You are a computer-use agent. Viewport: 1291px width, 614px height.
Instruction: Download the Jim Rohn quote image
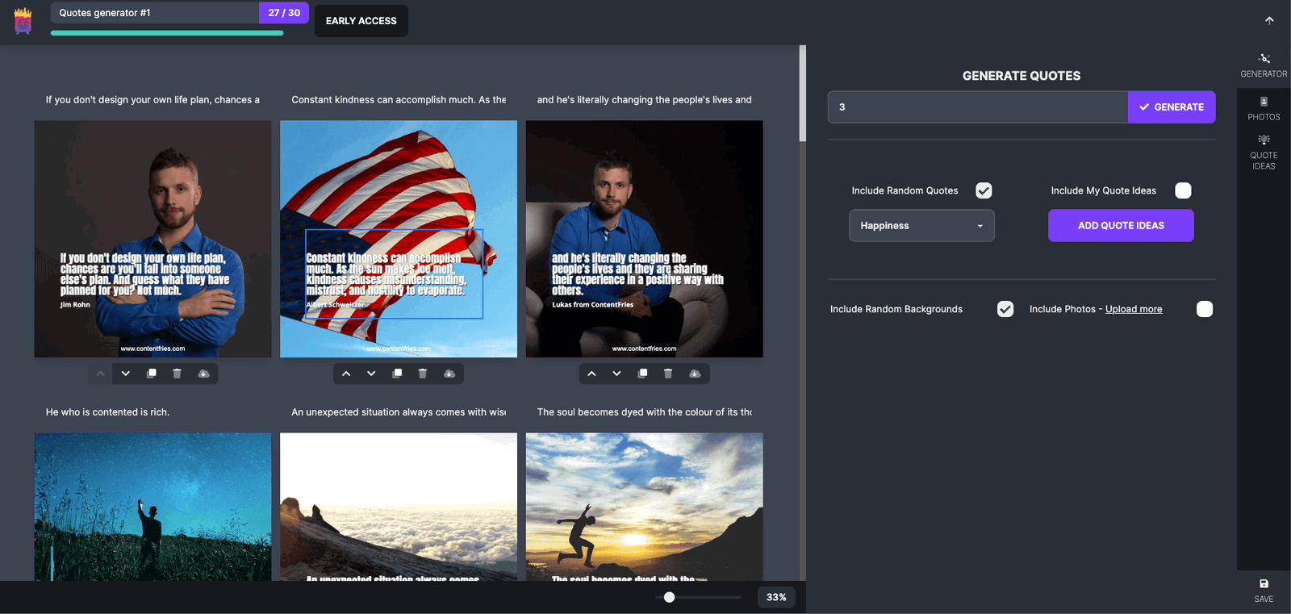pos(203,374)
